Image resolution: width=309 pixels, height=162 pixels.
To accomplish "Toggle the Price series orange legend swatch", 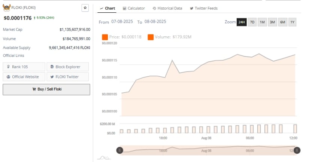I will pyautogui.click(x=105, y=37).
